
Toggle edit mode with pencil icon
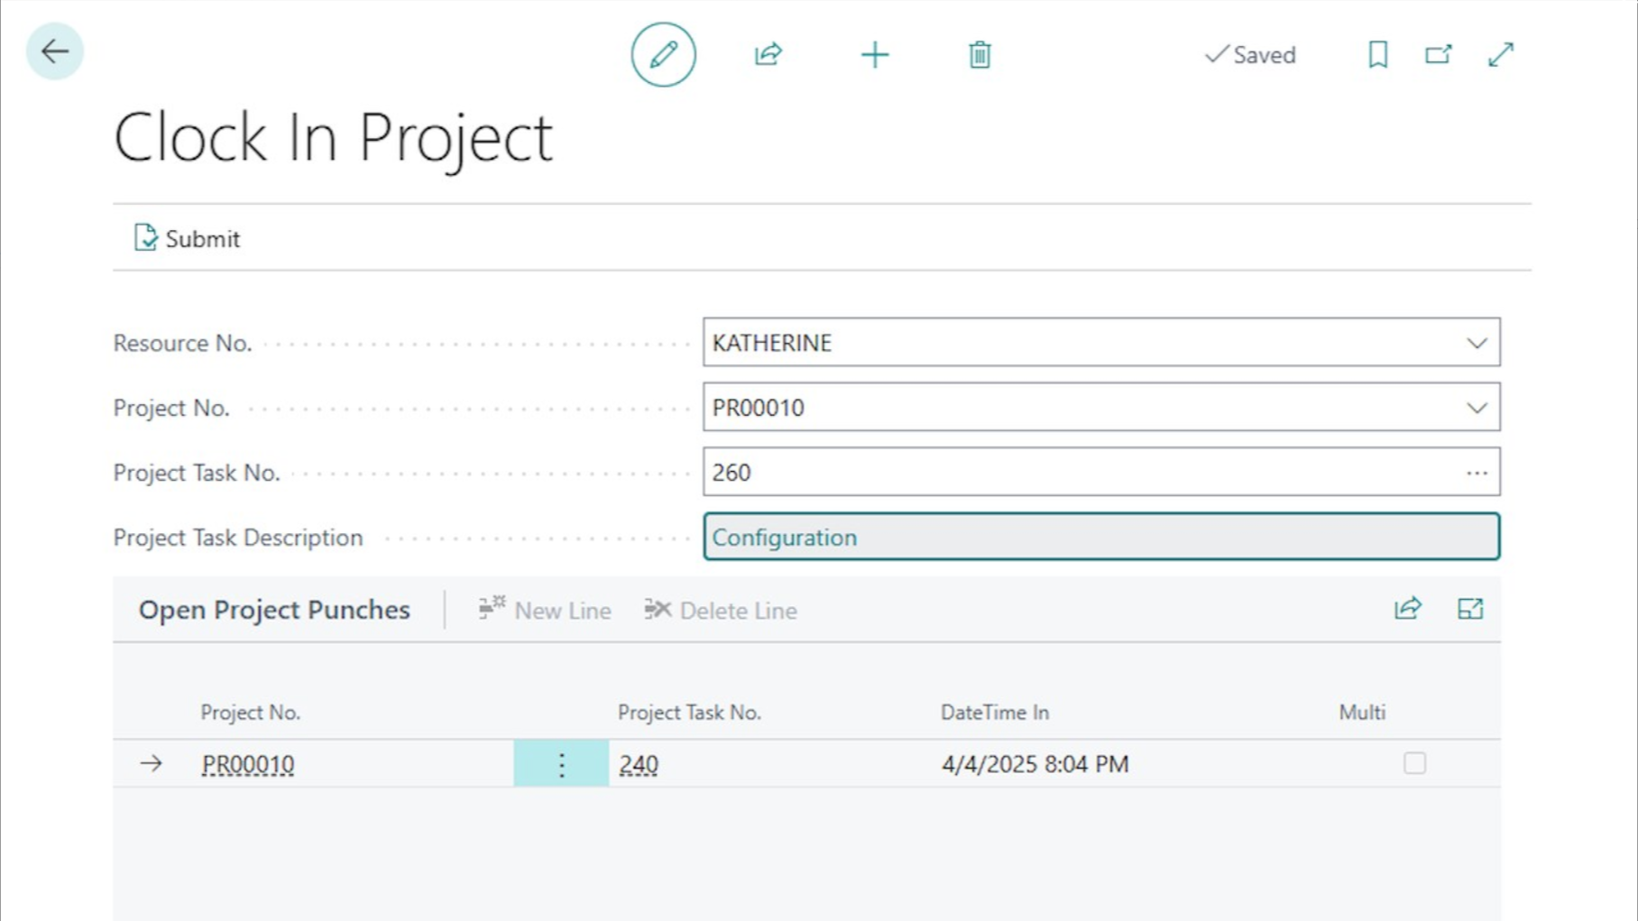[x=663, y=55]
